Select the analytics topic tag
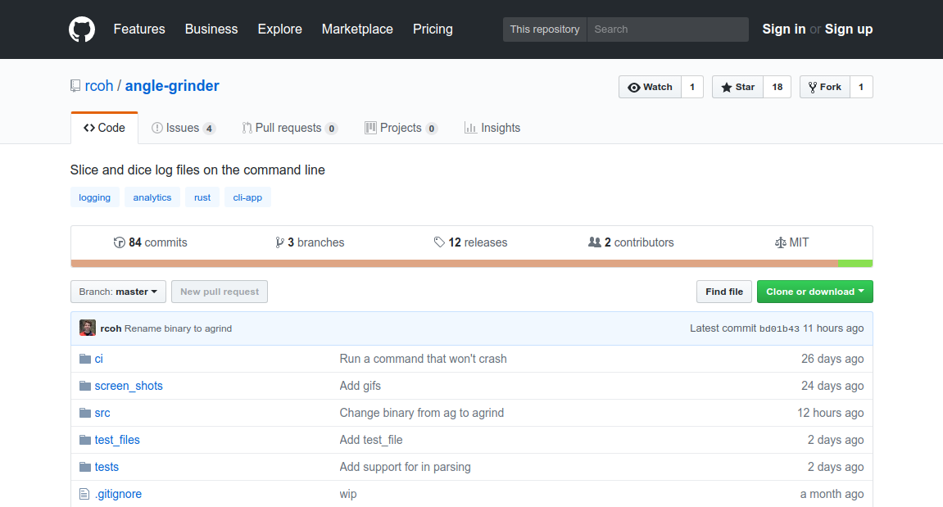943x507 pixels. [152, 197]
